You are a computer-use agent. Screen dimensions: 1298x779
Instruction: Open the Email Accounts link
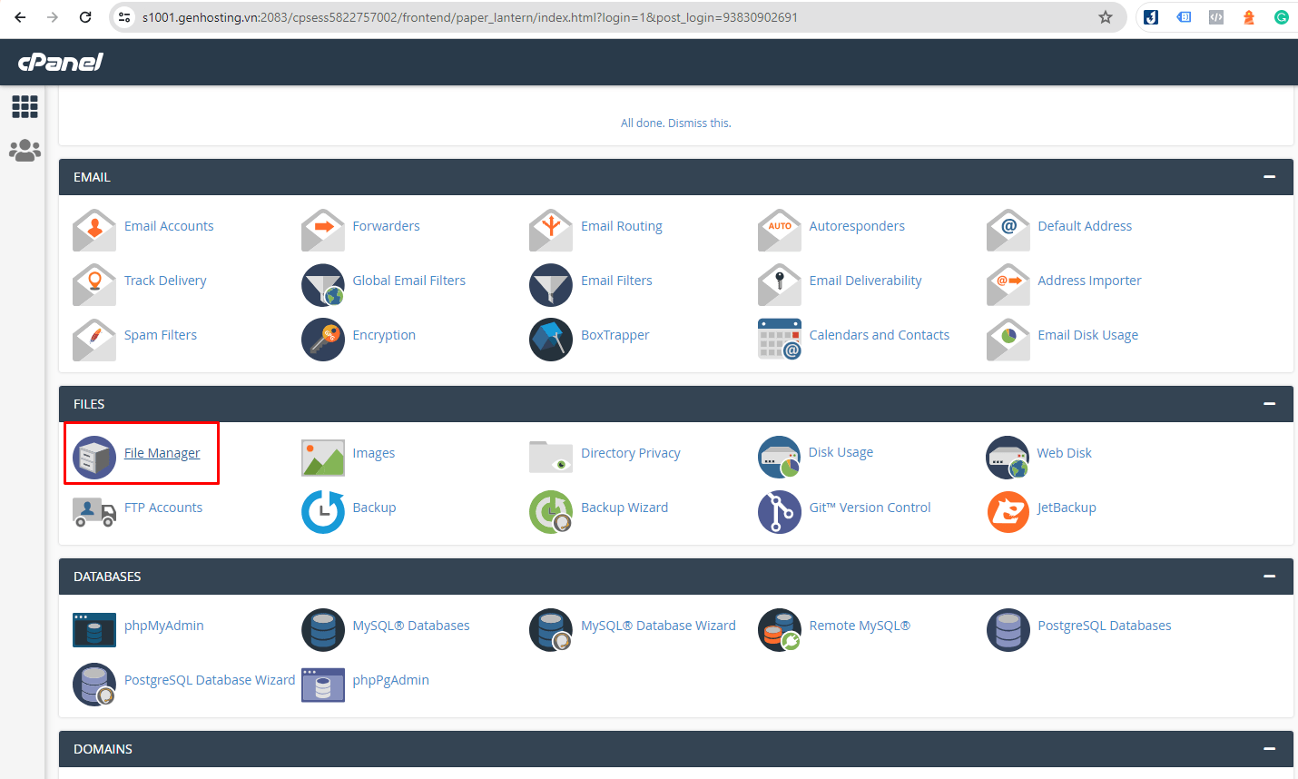(x=169, y=226)
